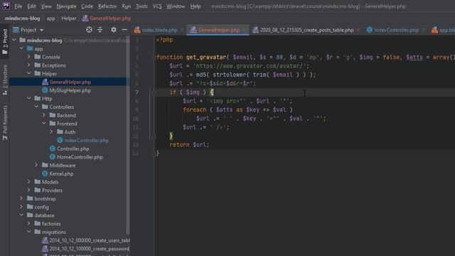Click the collapse all icon in Project panel
The height and width of the screenshot is (256, 455).
click(x=100, y=30)
